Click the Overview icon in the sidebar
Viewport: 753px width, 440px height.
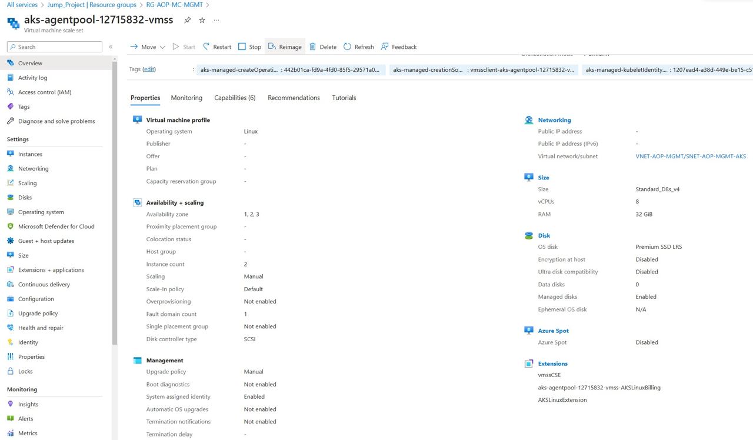(x=11, y=63)
